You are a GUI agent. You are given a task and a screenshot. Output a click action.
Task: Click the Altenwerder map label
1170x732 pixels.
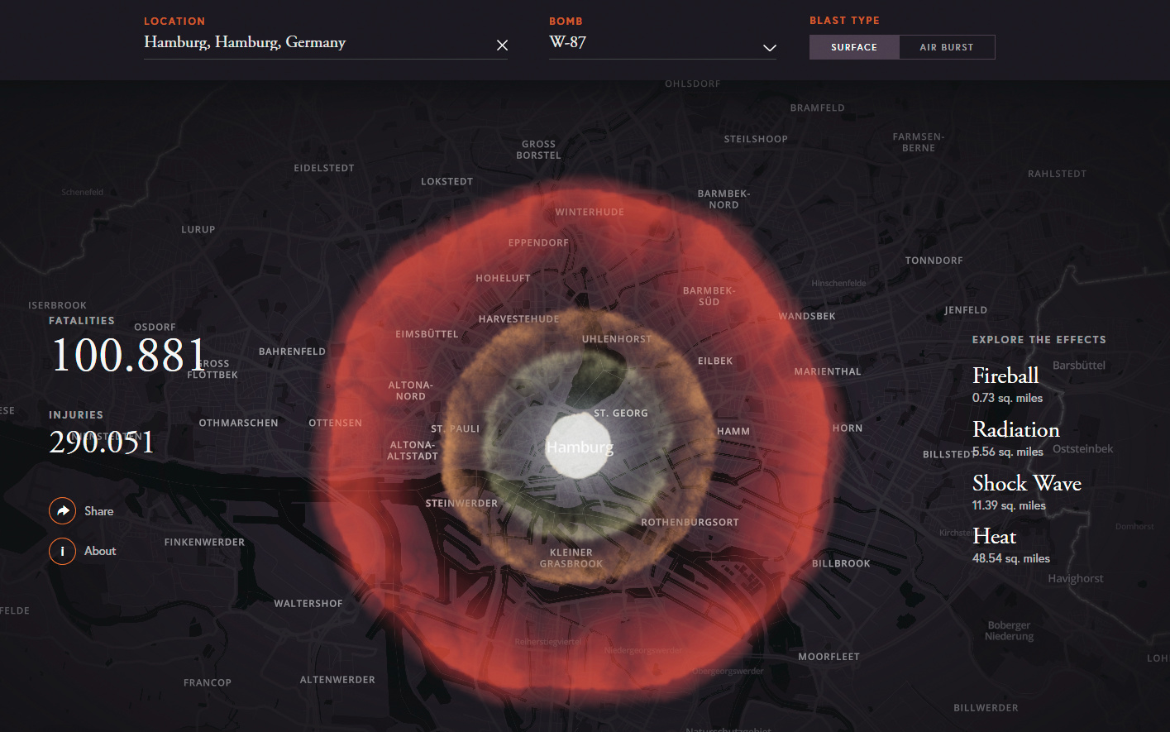tap(337, 680)
